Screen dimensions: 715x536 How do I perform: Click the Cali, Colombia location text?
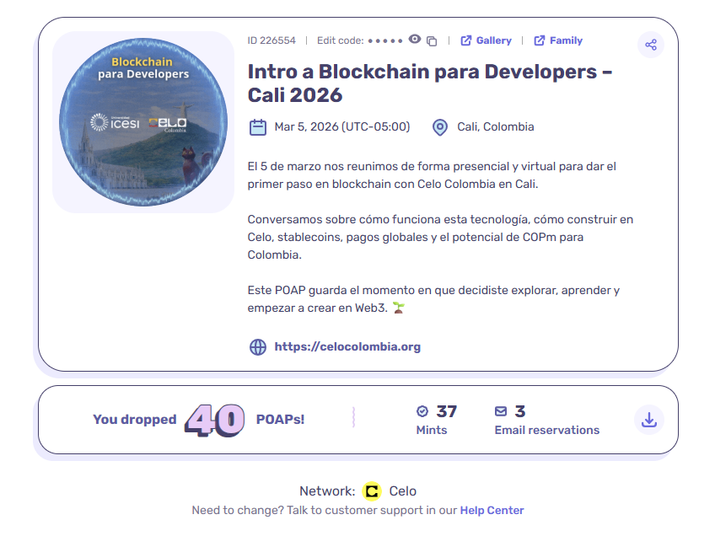coord(495,126)
